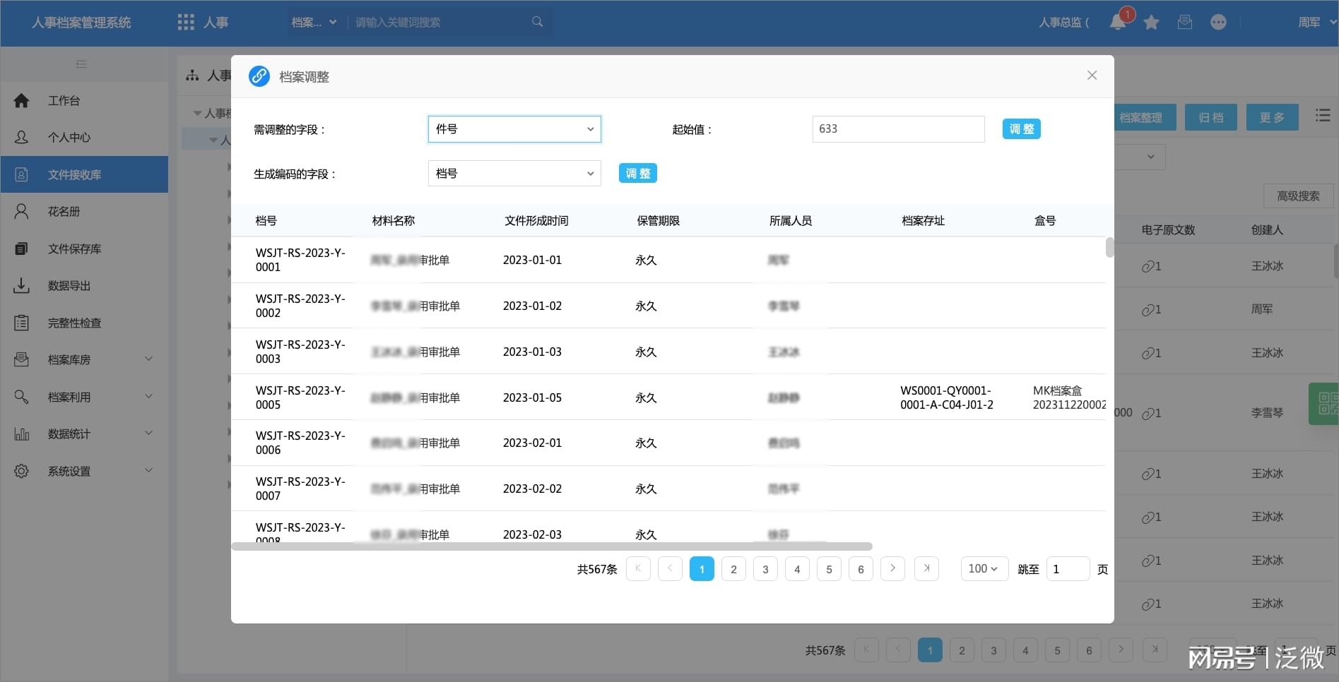Click the search magnifier icon
This screenshot has height=682, width=1339.
pos(537,22)
